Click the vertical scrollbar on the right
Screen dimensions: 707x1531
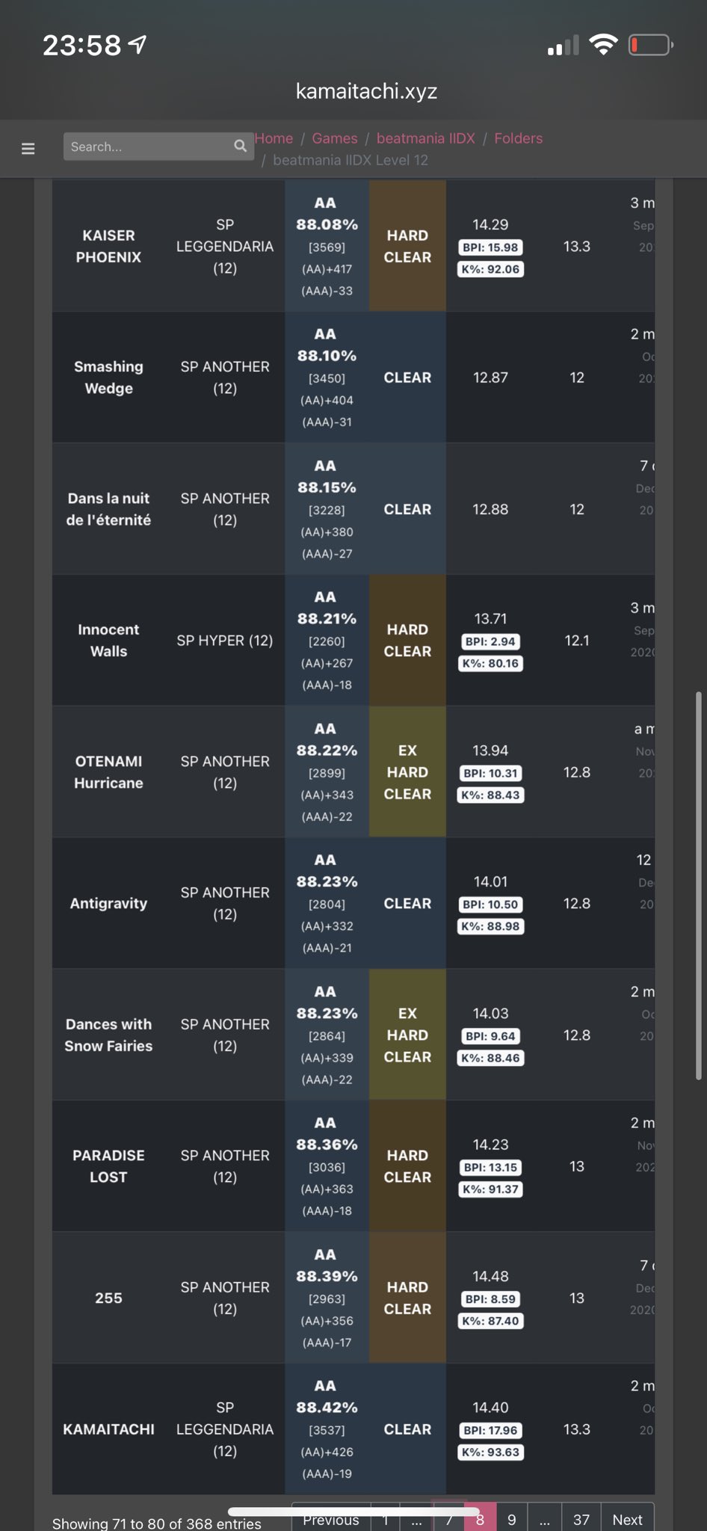[x=699, y=886]
